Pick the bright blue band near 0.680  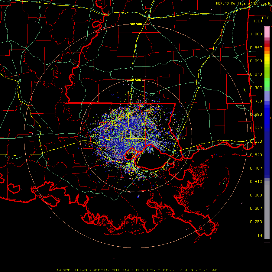(267, 116)
